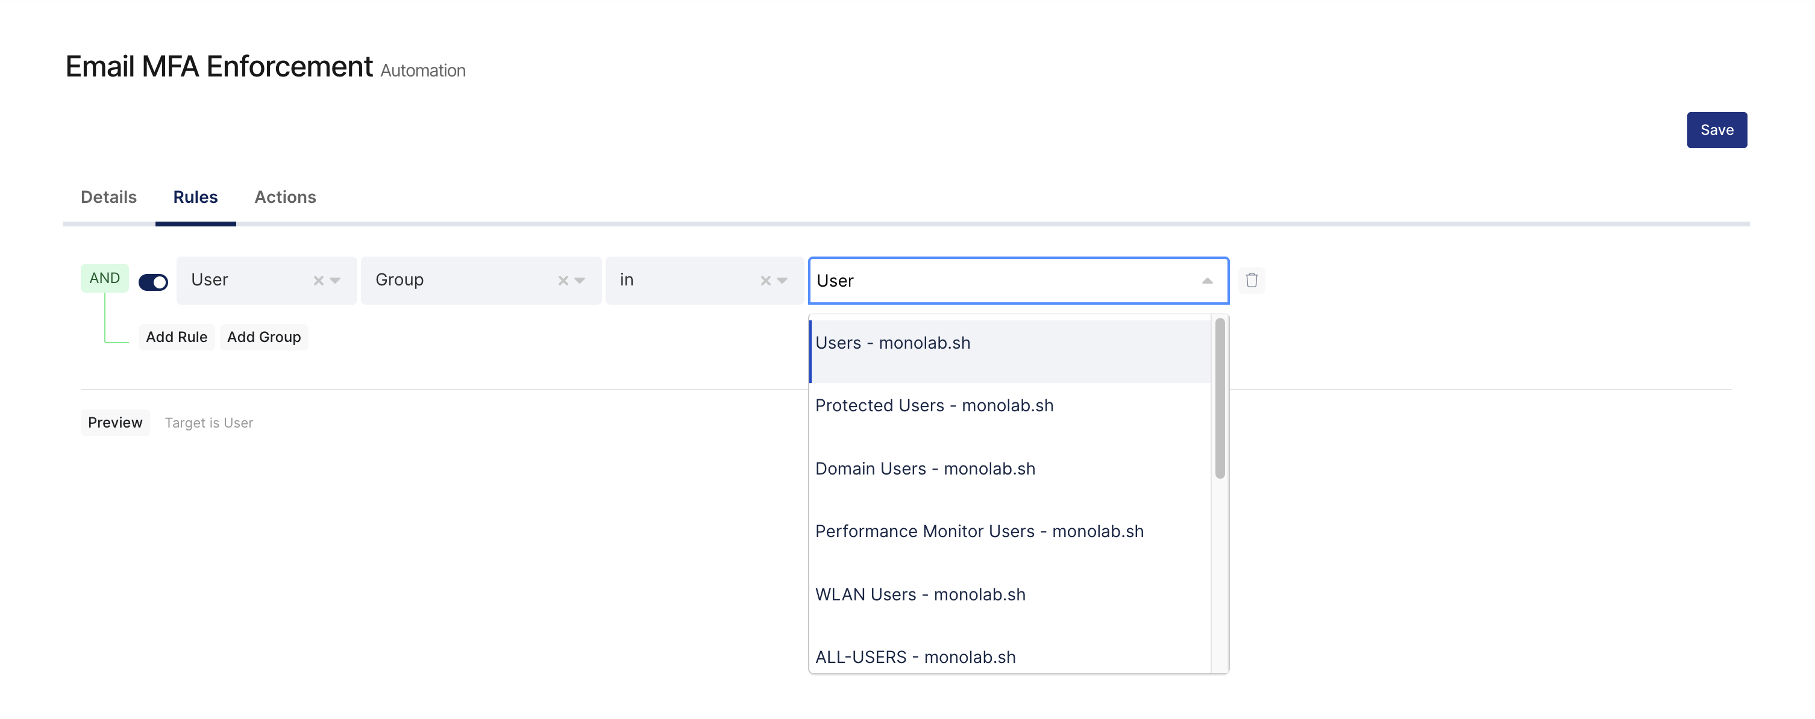
Task: Clear the 'in' operator selection
Action: [x=765, y=280]
